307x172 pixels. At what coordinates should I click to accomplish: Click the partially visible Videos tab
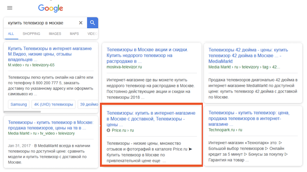click(92, 34)
